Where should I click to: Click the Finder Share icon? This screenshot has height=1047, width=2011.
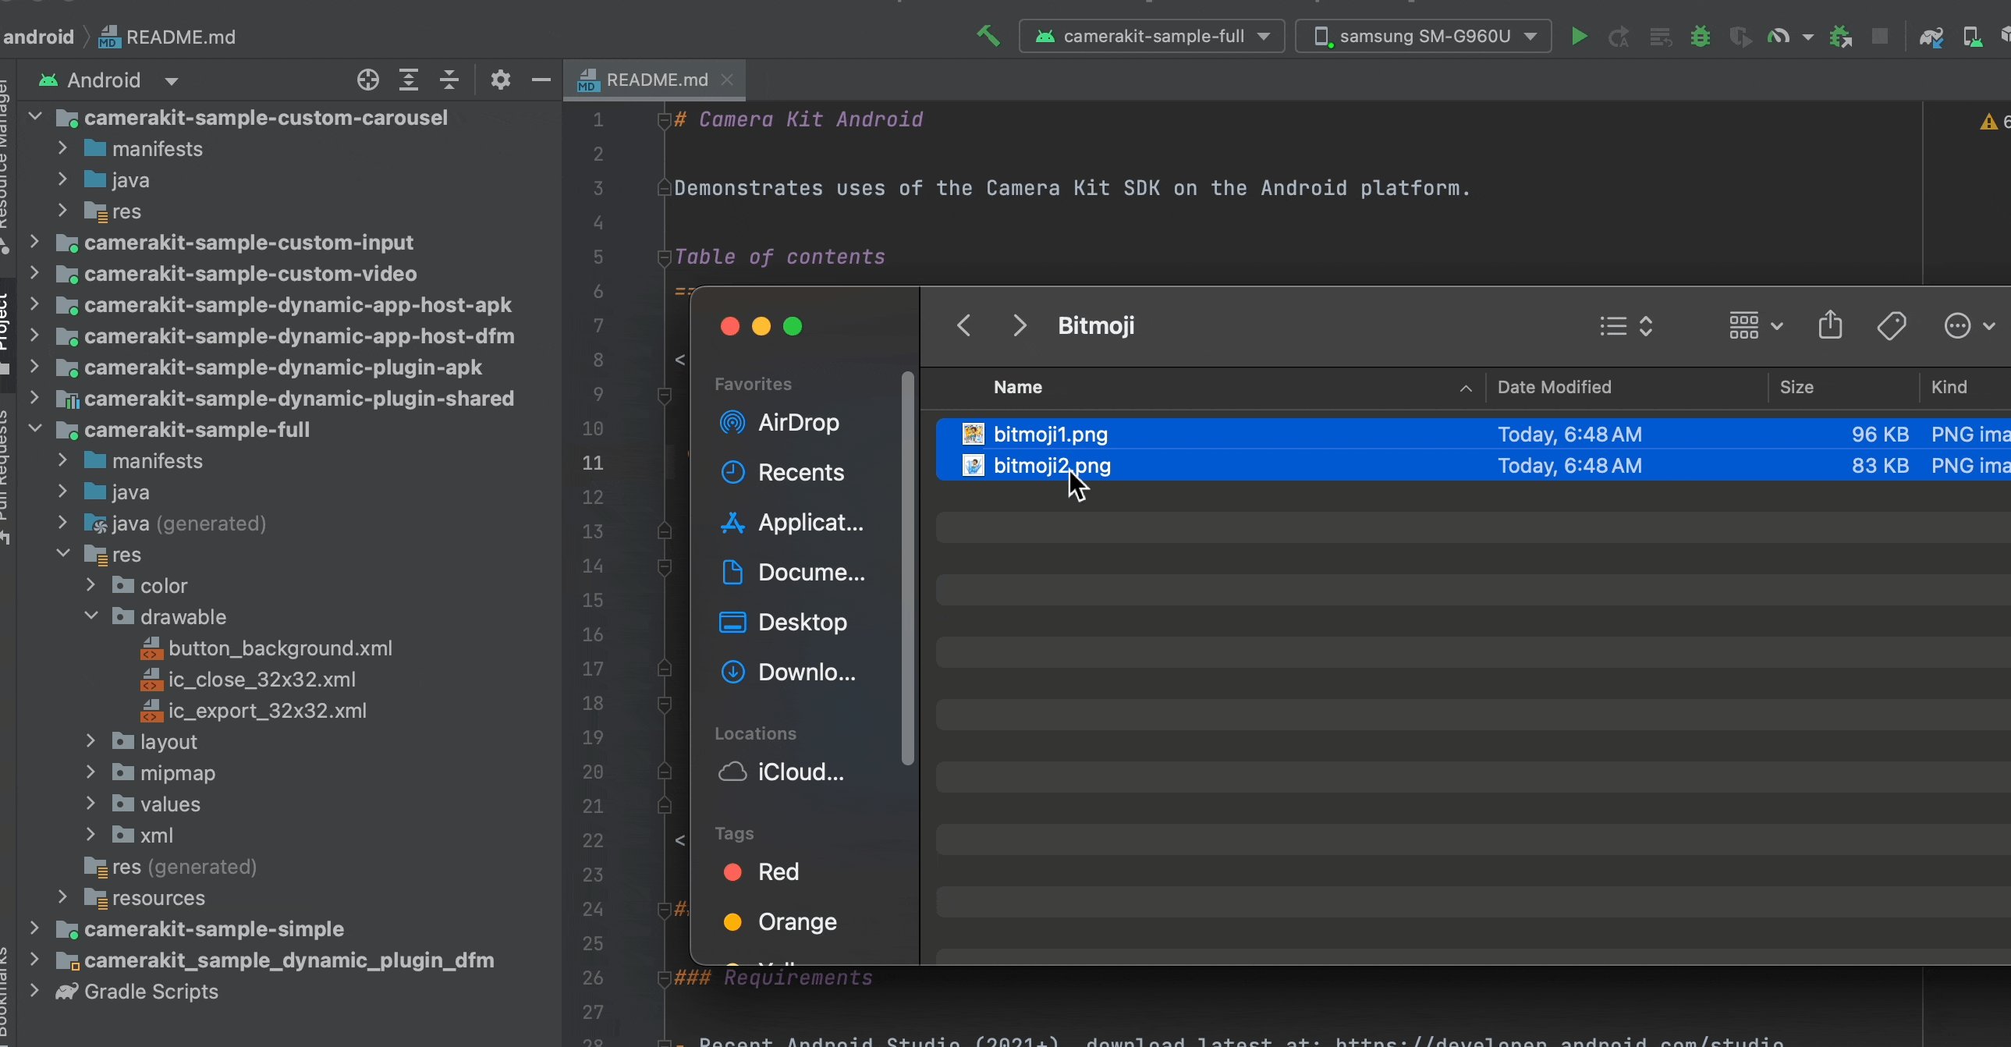[x=1830, y=325]
